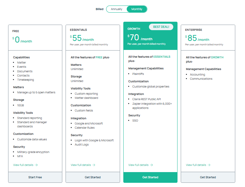The width and height of the screenshot is (245, 187).
Task: Open View full details for Essentials plan
Action: tap(81, 165)
